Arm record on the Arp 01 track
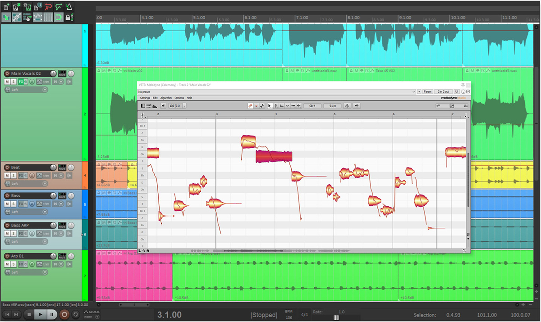This screenshot has height=322, width=541. tap(7, 256)
